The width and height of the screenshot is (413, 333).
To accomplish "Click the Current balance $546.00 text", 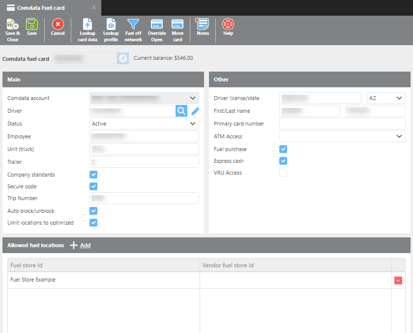I will pyautogui.click(x=163, y=58).
